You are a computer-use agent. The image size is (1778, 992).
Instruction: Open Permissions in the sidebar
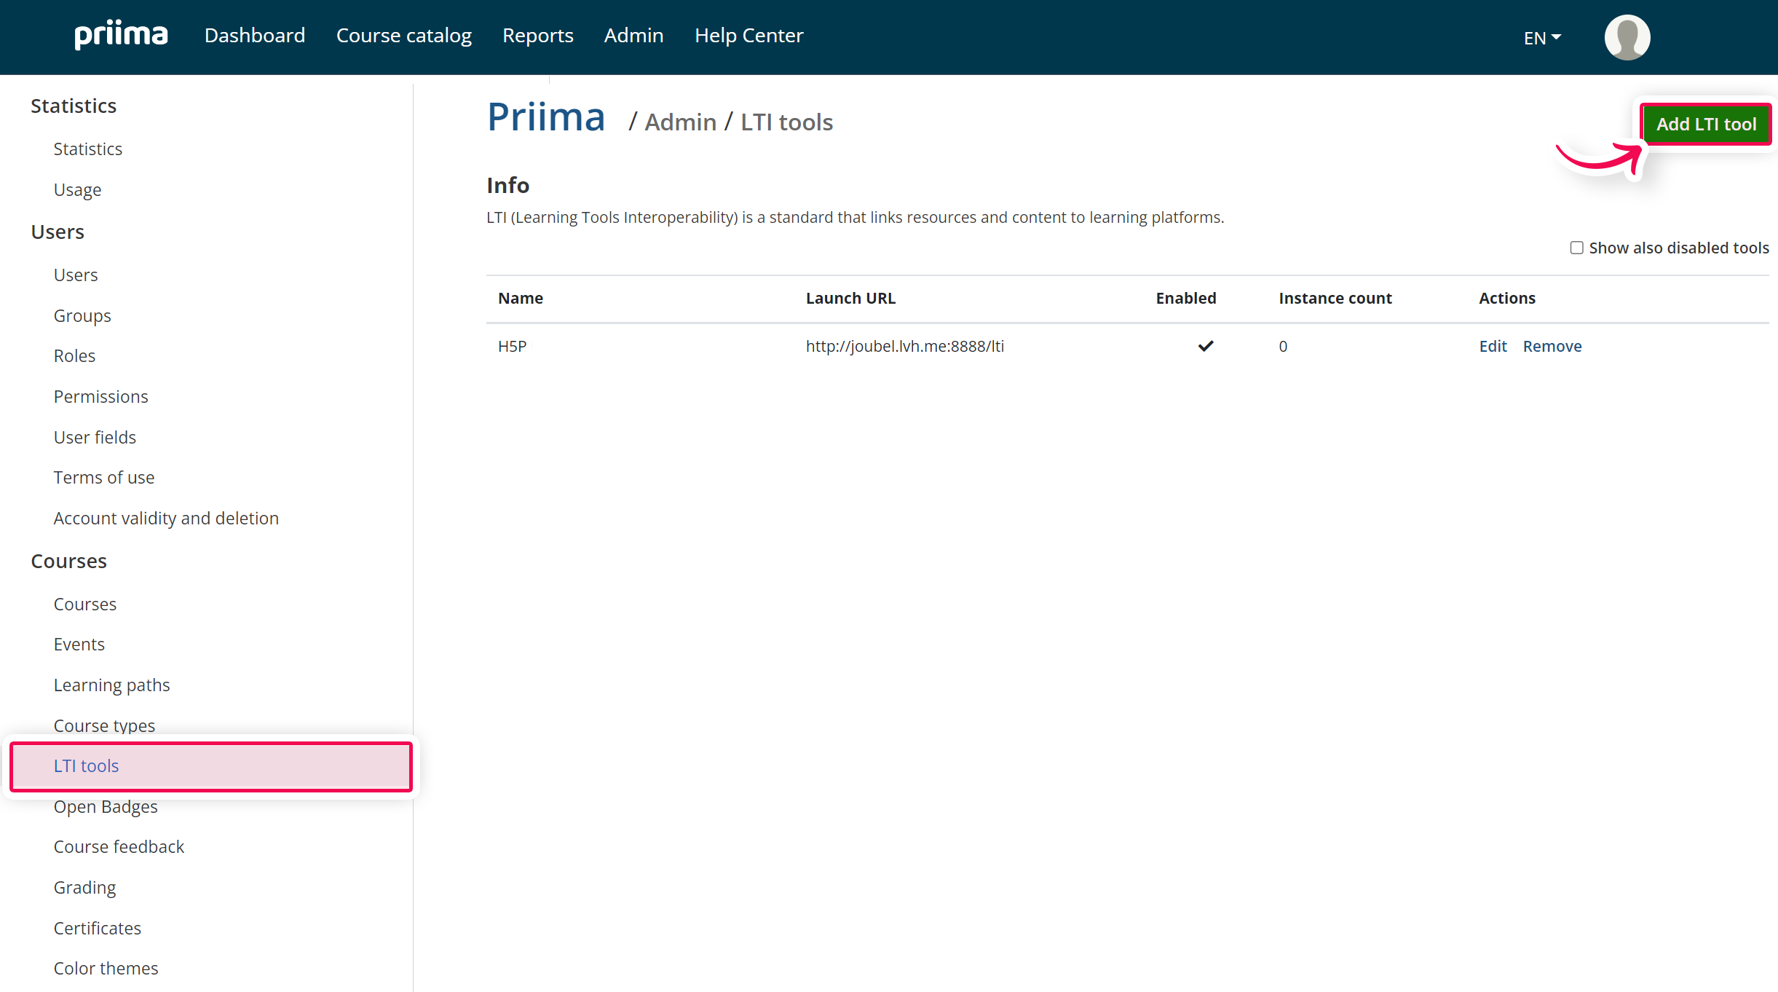tap(100, 396)
